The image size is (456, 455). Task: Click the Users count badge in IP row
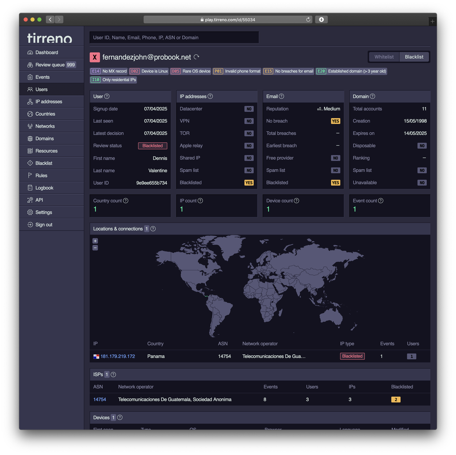click(x=411, y=357)
